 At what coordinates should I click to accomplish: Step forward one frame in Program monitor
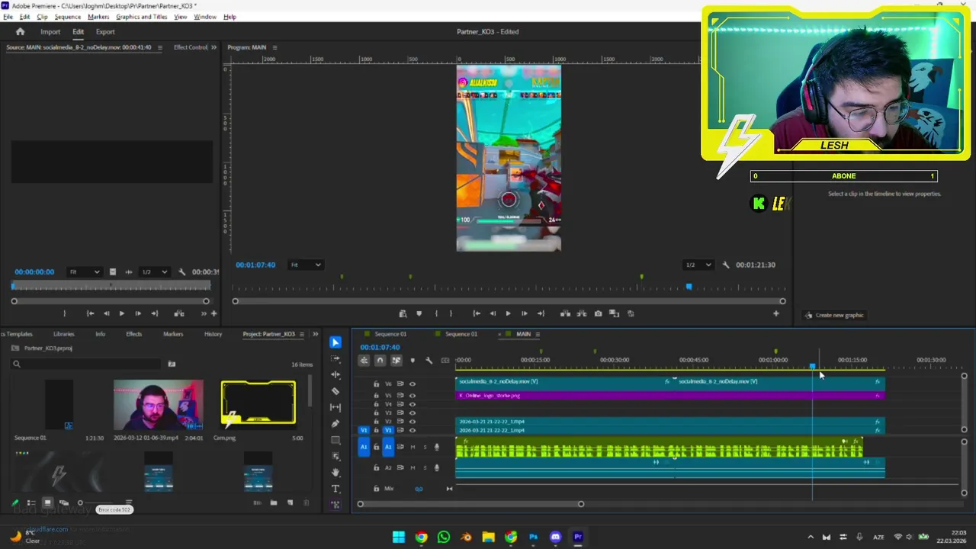(524, 313)
